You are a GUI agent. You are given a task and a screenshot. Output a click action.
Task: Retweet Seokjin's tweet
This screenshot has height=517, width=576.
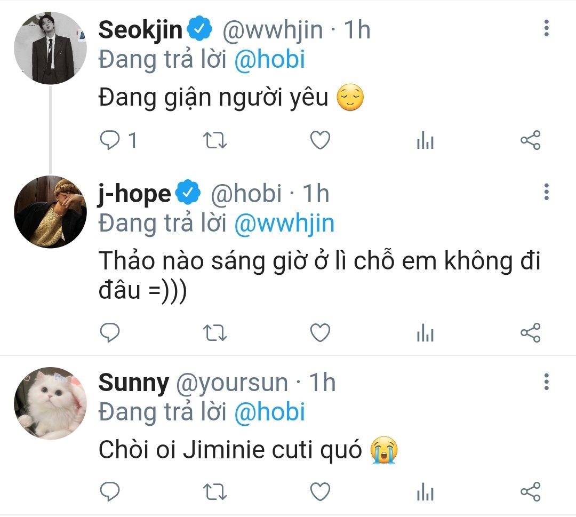215,140
